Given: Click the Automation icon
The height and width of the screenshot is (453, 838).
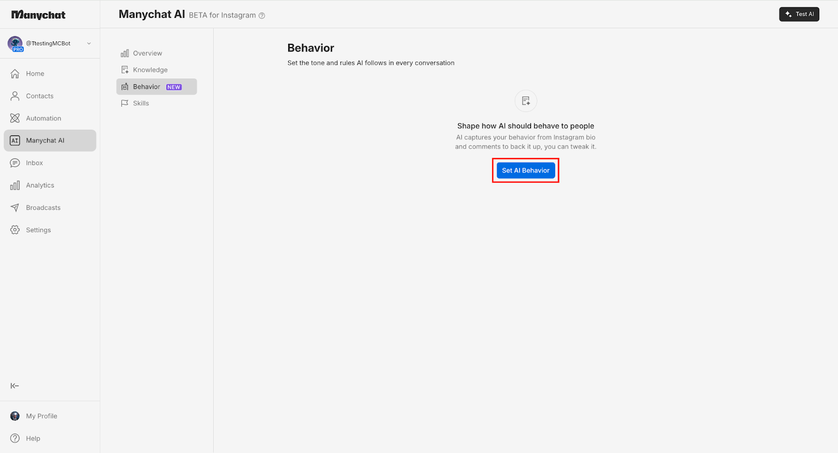Looking at the screenshot, I should coord(15,118).
